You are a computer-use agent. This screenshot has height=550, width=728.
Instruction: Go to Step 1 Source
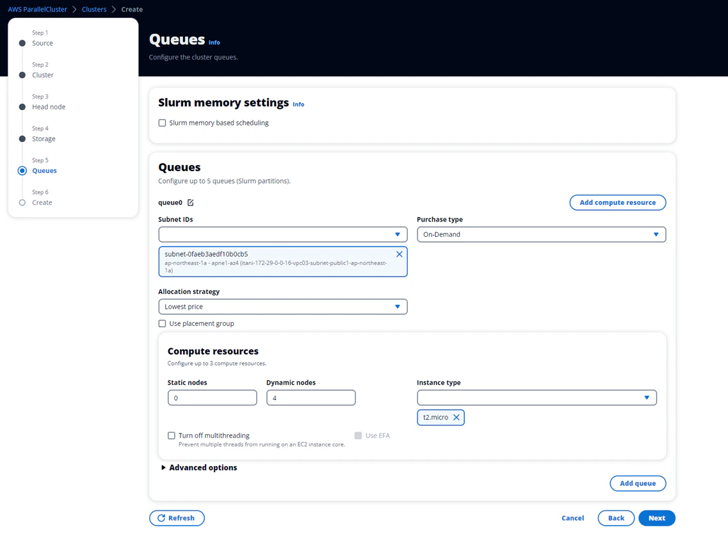pyautogui.click(x=42, y=43)
